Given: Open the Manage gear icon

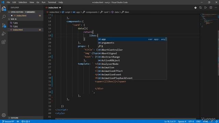Looking at the screenshot, I should tap(4, 115).
